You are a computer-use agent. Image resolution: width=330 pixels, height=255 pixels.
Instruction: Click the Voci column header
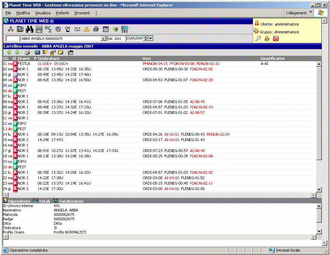click(x=147, y=58)
